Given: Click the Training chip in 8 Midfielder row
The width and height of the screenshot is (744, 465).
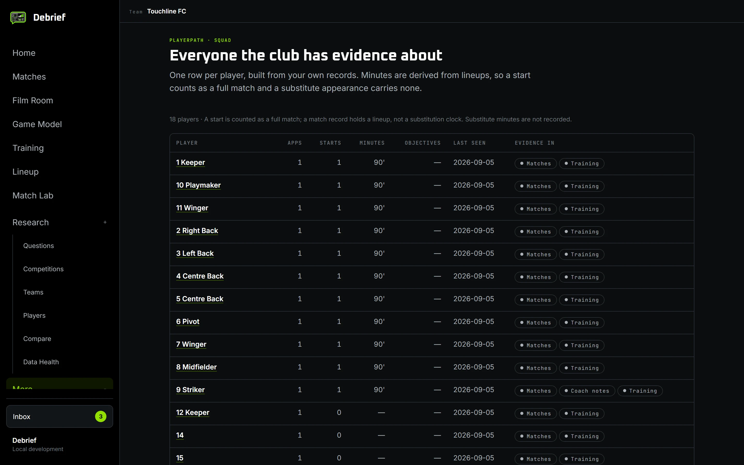Looking at the screenshot, I should pos(581,368).
